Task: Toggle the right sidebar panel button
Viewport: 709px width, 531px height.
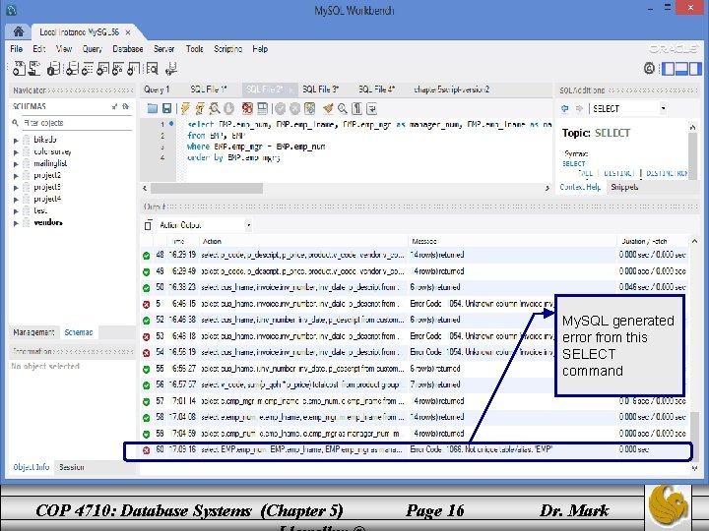Action: coord(695,69)
